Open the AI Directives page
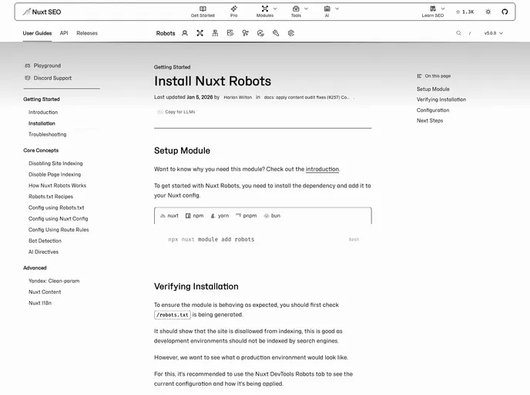530x395 pixels. (x=44, y=252)
